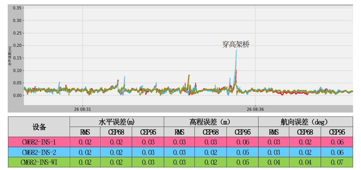Click CM682-INS-1 elevation CEP95 value 0.06
361x170 pixels.
(242, 142)
